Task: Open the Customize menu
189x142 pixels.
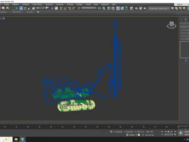Action: click(60, 4)
